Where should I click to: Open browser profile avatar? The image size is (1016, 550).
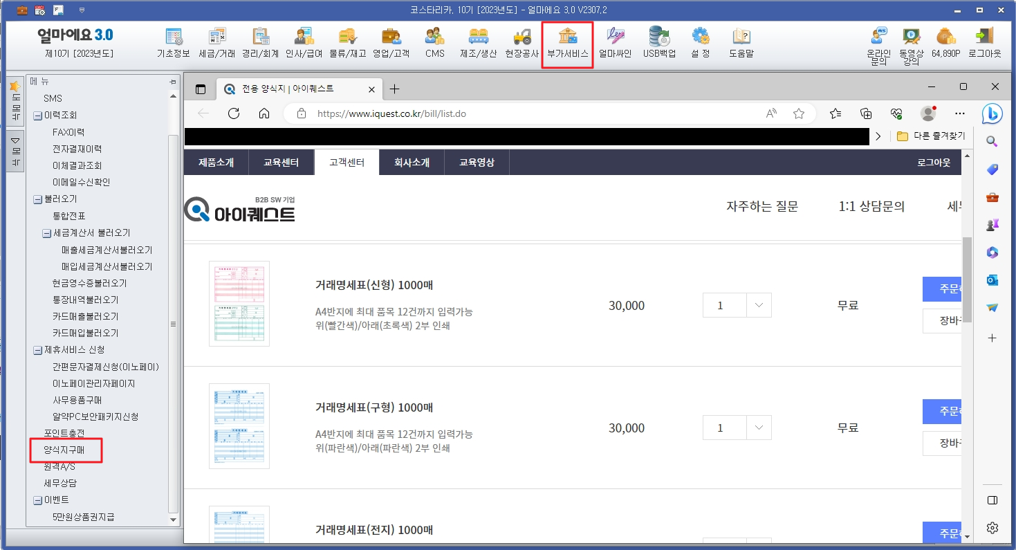(928, 113)
